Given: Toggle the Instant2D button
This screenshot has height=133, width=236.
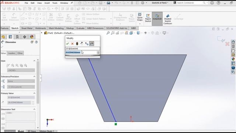Looking at the screenshot, I should [x=157, y=19].
